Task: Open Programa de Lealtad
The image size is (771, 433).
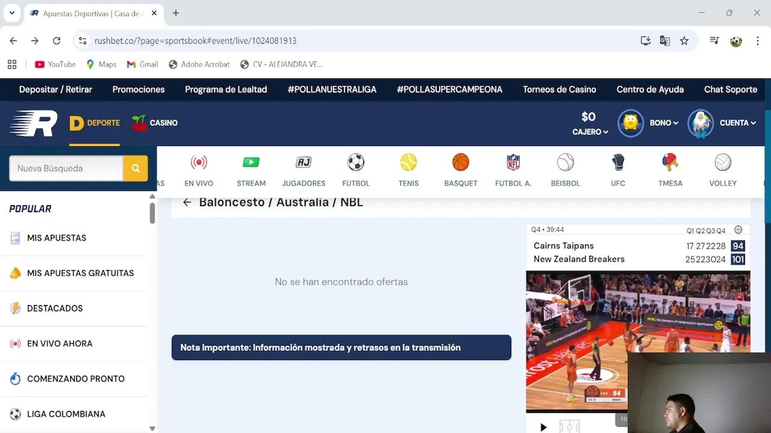Action: coord(226,90)
